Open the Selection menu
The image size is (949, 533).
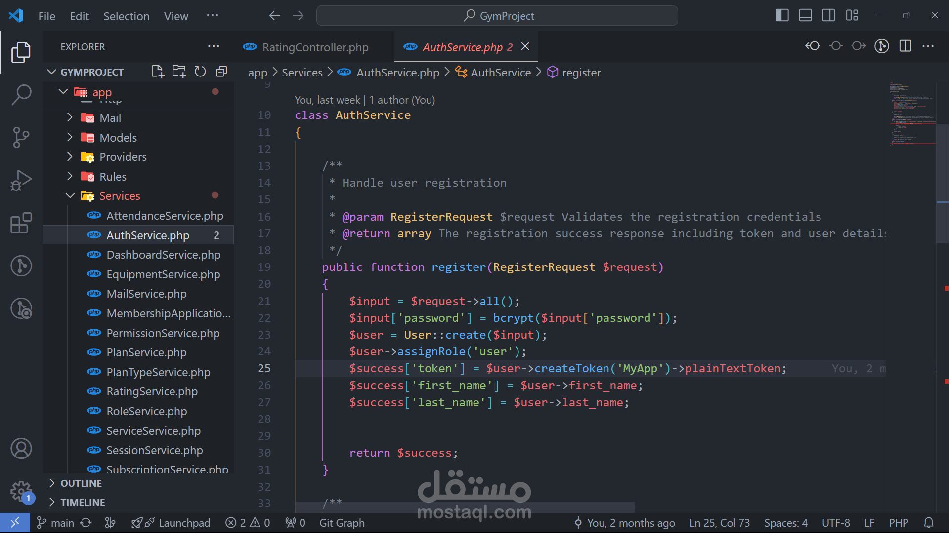tap(126, 16)
